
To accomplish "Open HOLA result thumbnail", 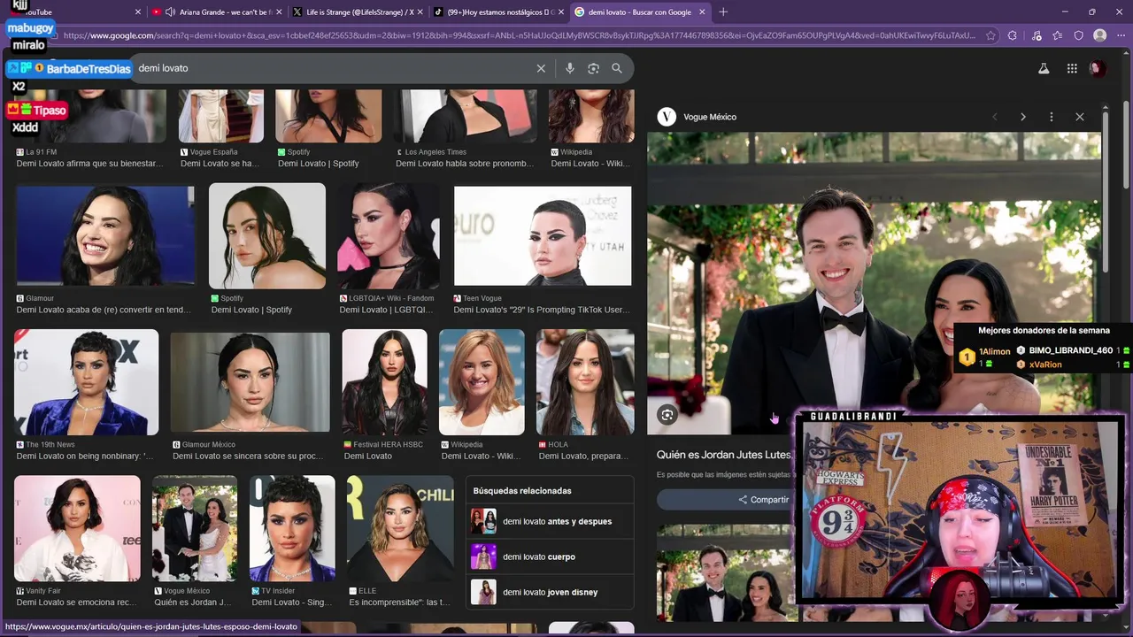I will (x=585, y=382).
